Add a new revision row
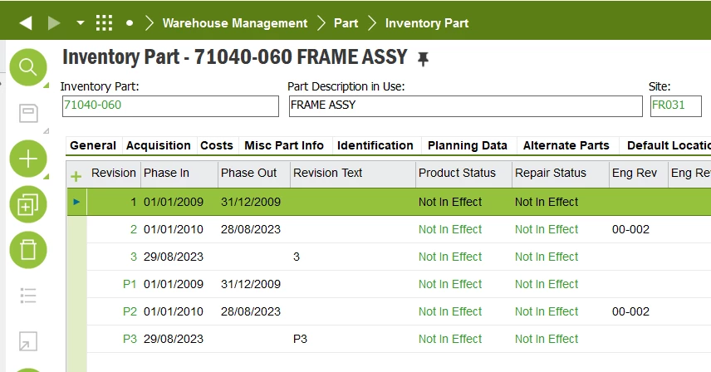 (76, 176)
